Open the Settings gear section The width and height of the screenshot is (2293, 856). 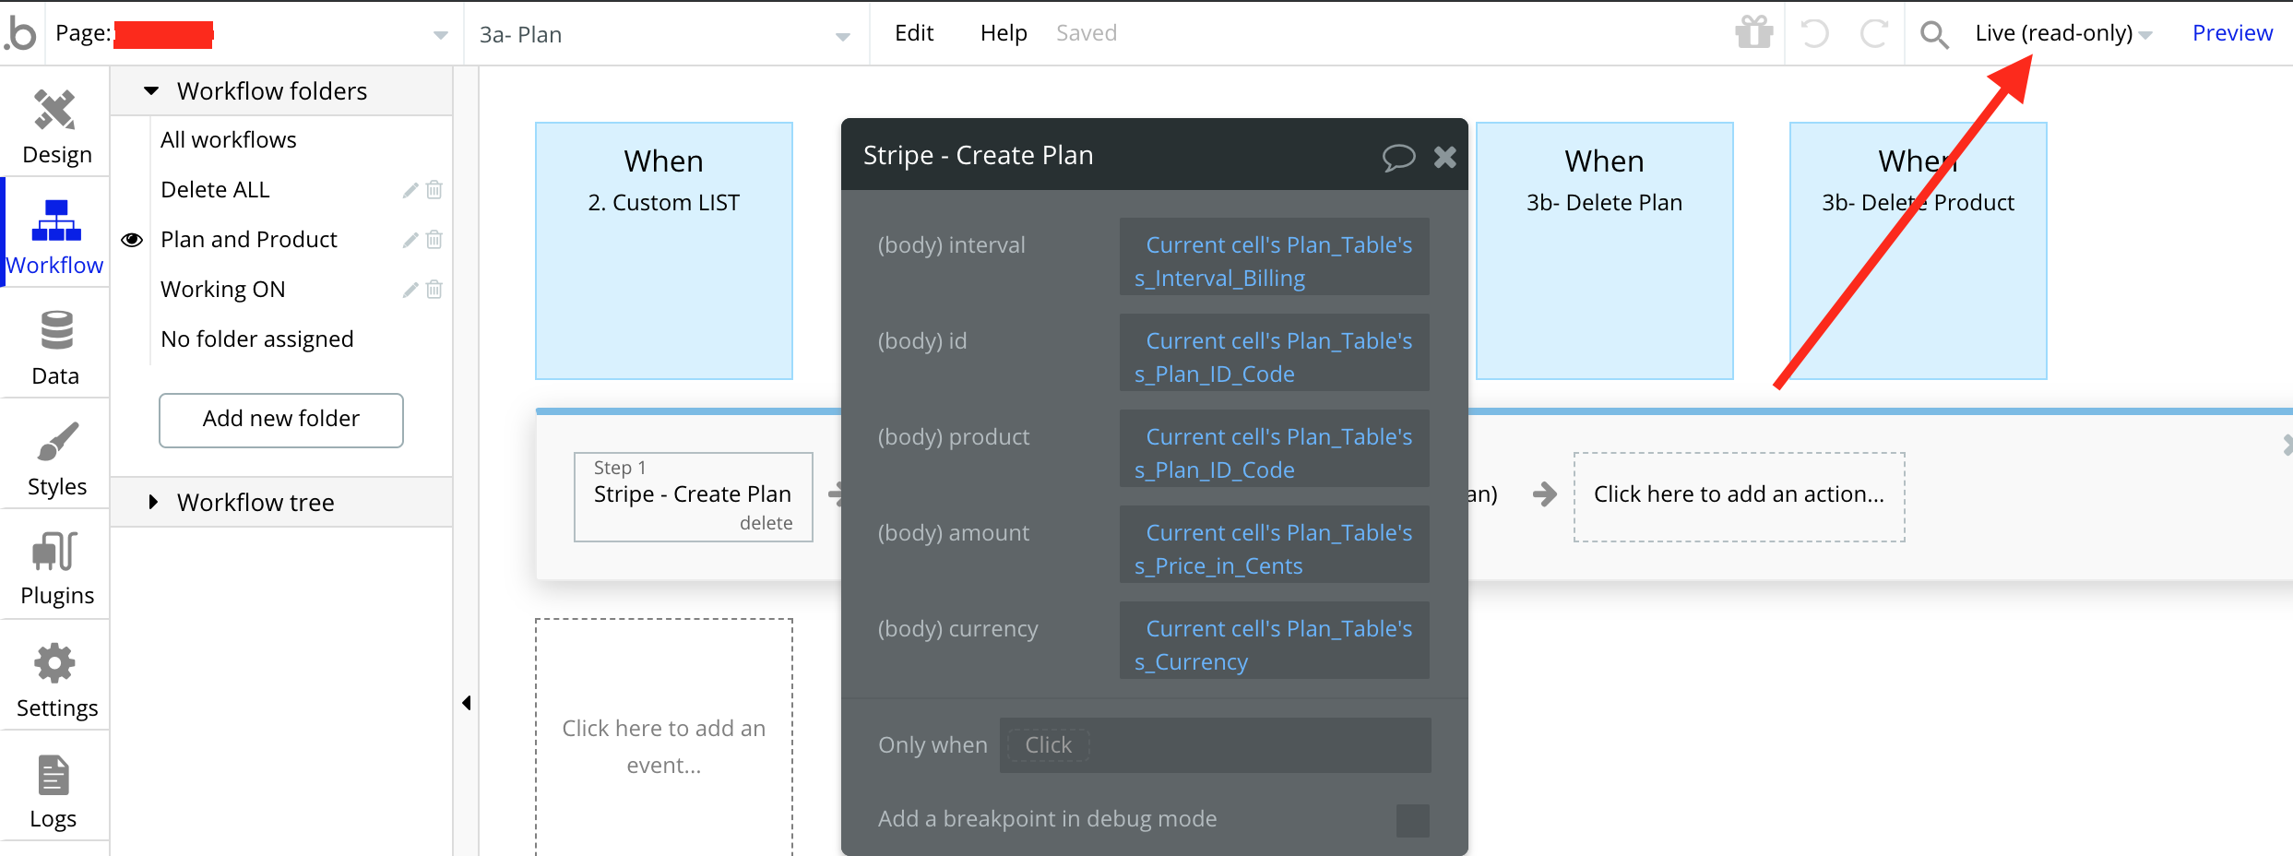click(x=55, y=680)
